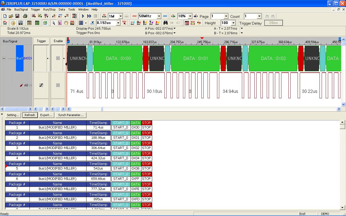Click the Print icon
This screenshot has height=216, width=346.
[x=25, y=16]
